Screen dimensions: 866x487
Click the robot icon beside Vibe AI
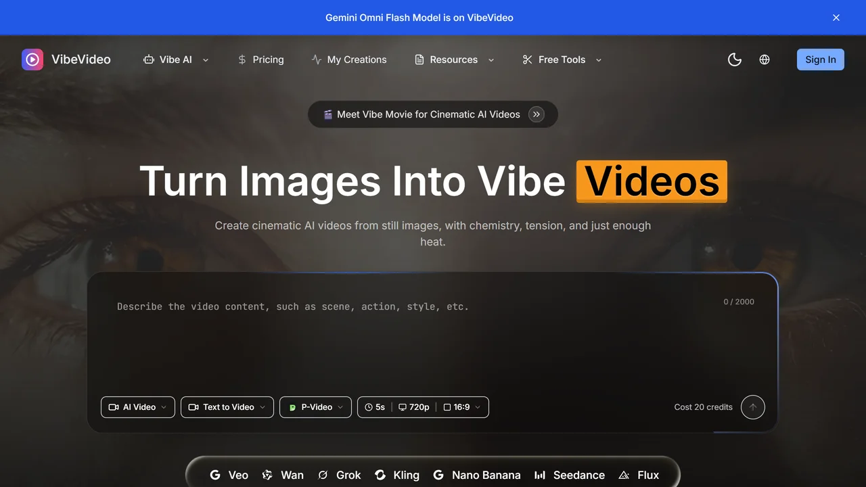tap(149, 60)
